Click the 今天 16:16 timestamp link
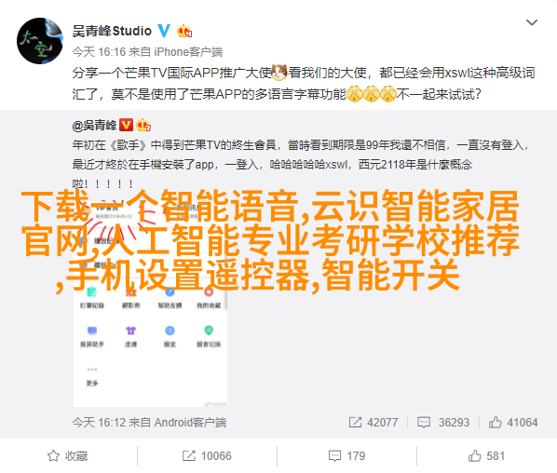This screenshot has width=557, height=473. (x=99, y=52)
